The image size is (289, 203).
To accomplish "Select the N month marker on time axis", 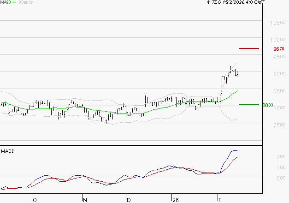I will [x=85, y=200].
